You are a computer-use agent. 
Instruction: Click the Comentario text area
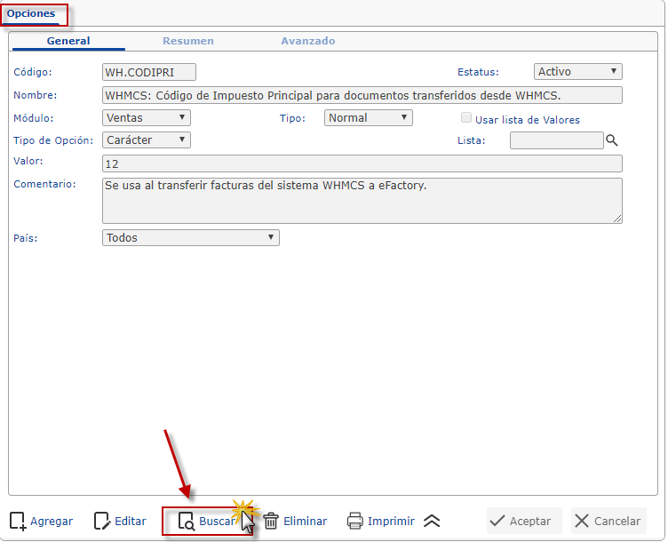coord(362,201)
